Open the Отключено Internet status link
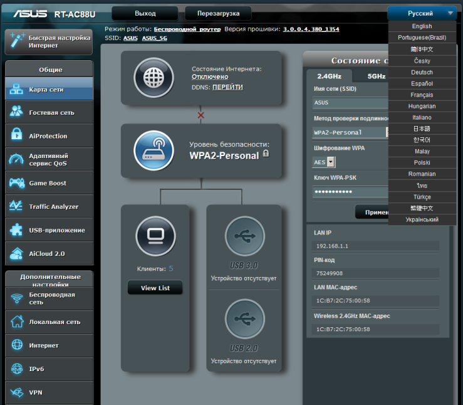 pos(210,77)
